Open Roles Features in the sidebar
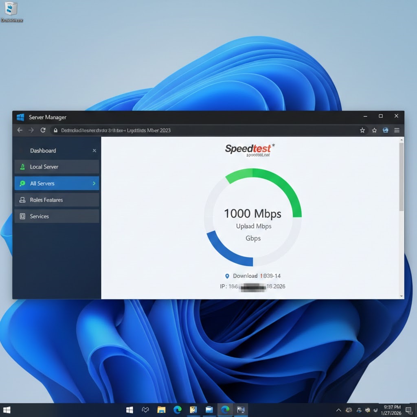 pos(57,200)
